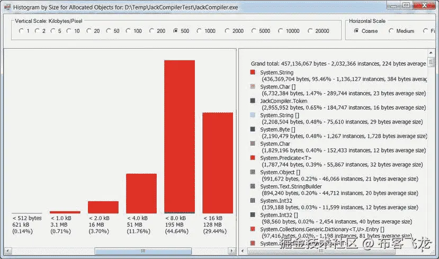The width and height of the screenshot is (439, 259).
Task: Click the '(29.44%)' percentage label
Action: click(215, 231)
